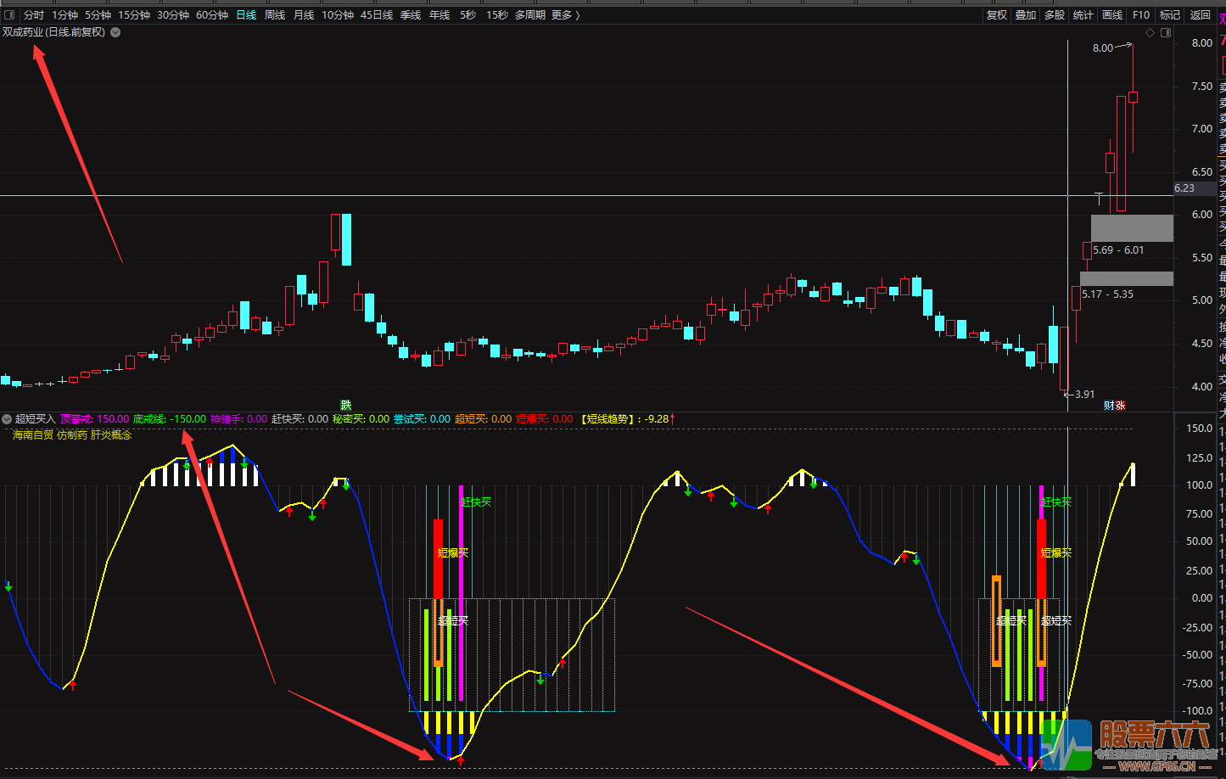Switch to the 分时 chart tab

pos(34,14)
